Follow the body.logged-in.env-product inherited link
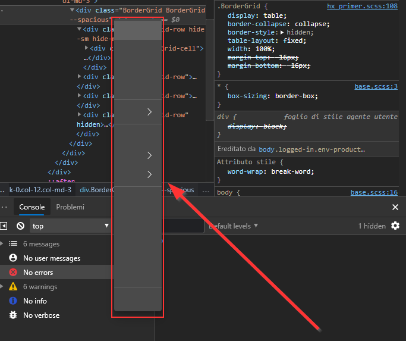The height and width of the screenshot is (341, 406). 311,149
